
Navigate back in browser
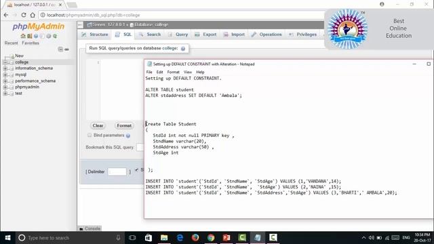tap(6, 15)
